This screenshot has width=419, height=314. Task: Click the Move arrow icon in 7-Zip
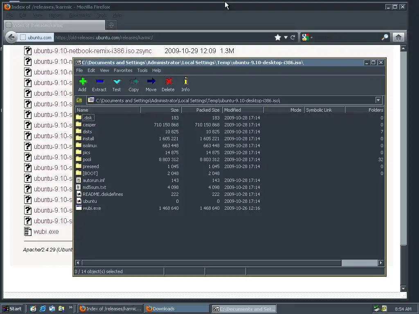pos(151,81)
